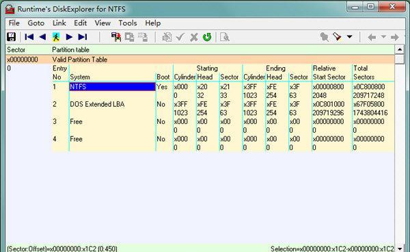Click the decimal start sector value 2048
Viewport: 410px width, 252px height.
click(320, 95)
